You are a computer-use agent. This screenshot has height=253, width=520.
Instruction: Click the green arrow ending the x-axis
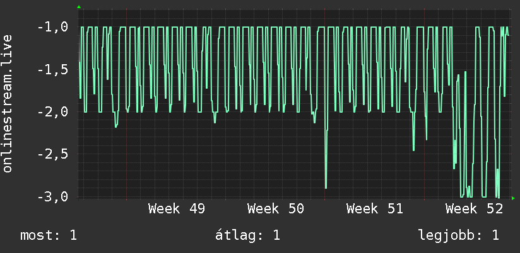click(513, 198)
